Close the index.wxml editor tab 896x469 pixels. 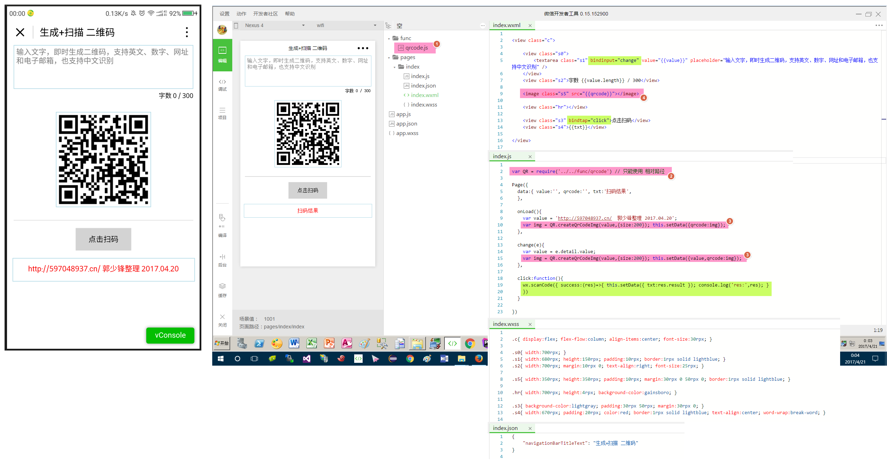pyautogui.click(x=530, y=25)
